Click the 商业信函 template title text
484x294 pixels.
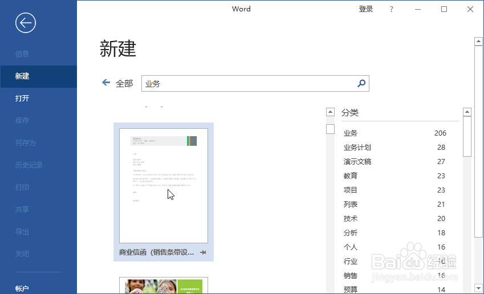coord(157,252)
